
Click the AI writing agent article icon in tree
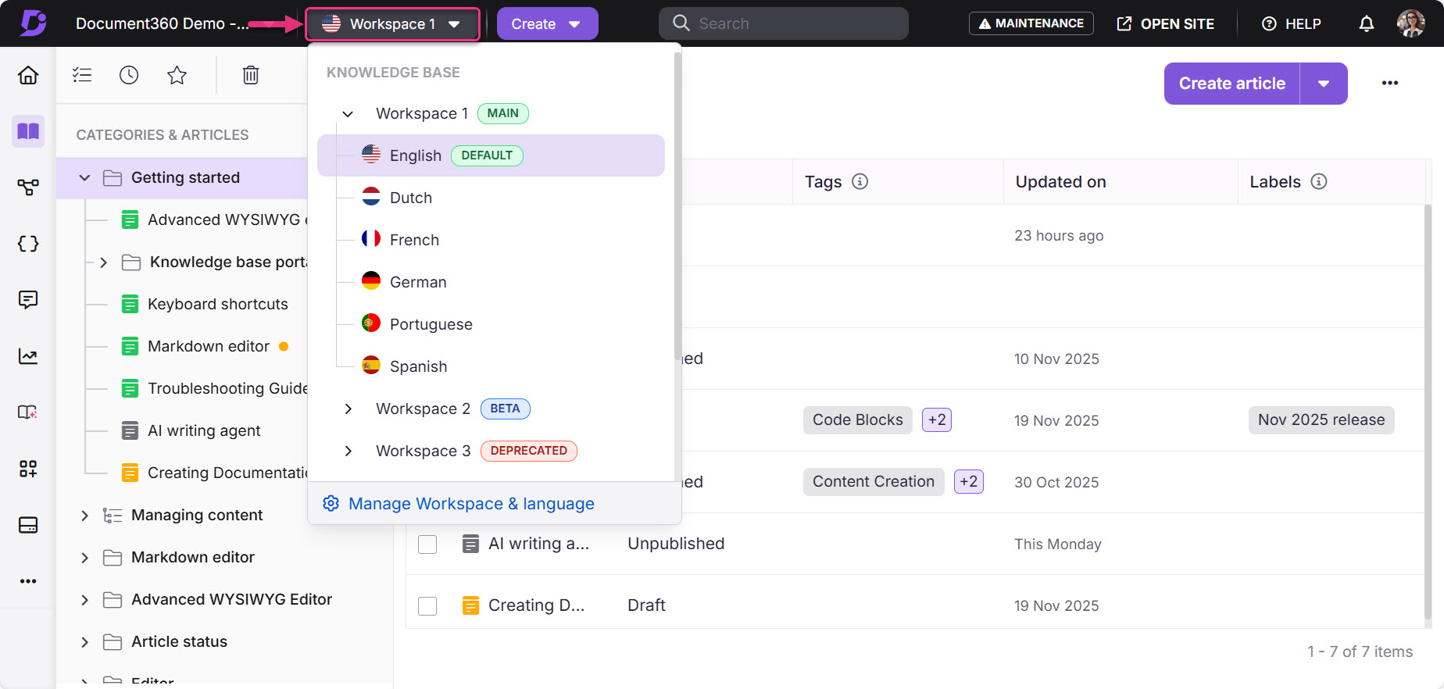130,430
